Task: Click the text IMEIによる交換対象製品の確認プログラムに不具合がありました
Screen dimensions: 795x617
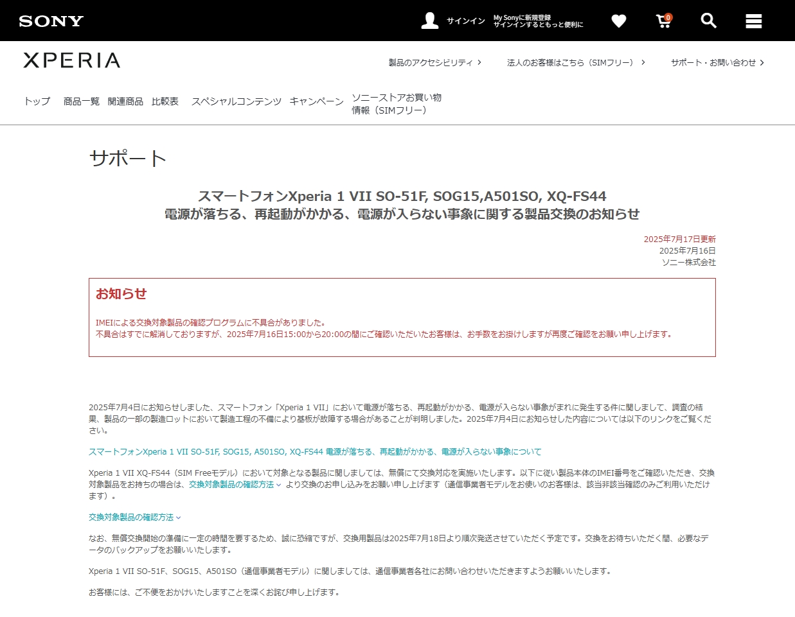Action: coord(211,323)
